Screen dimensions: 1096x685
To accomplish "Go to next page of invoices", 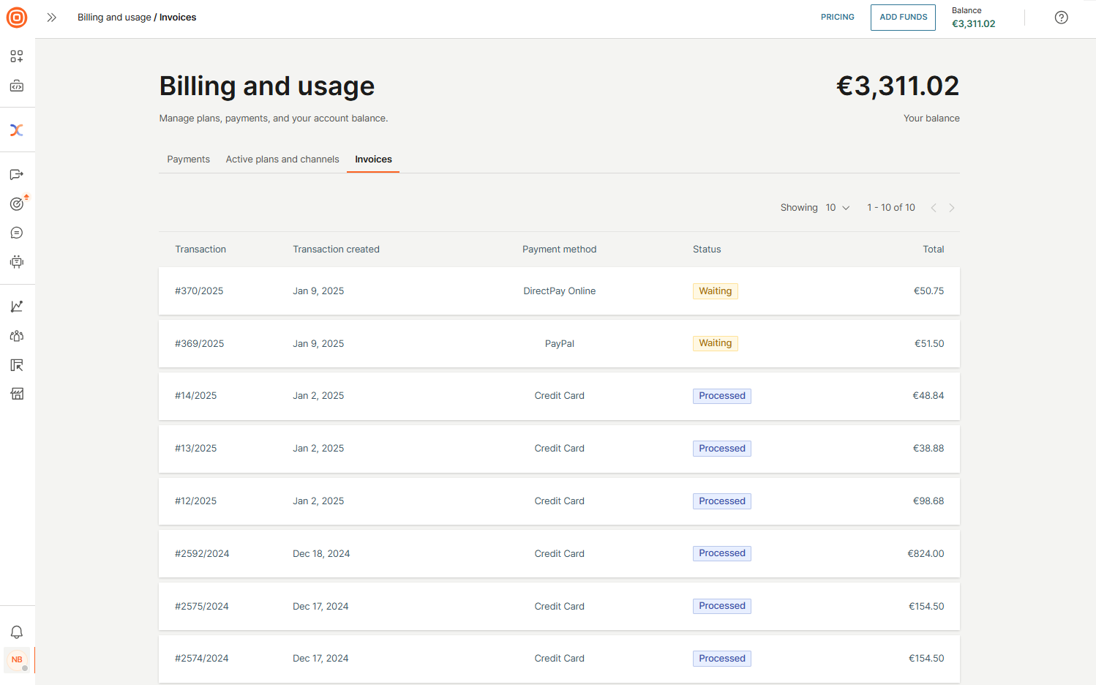I will [952, 208].
